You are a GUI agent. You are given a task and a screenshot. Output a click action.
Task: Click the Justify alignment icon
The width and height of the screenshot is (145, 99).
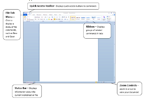click(60, 19)
